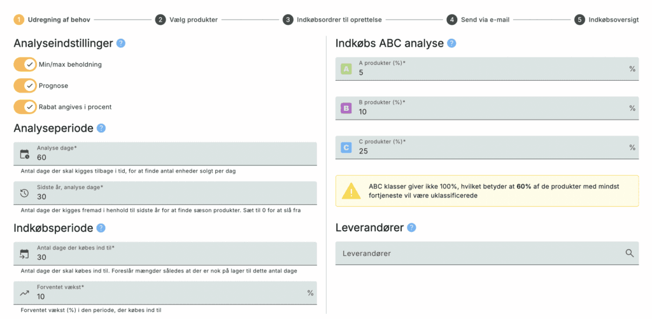The image size is (652, 319).
Task: Open the Leverandører search dropdown
Action: (x=478, y=253)
